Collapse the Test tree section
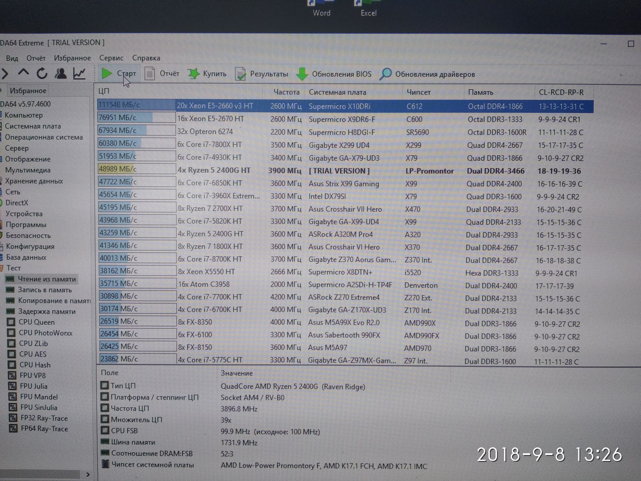This screenshot has width=641, height=481. point(13,268)
